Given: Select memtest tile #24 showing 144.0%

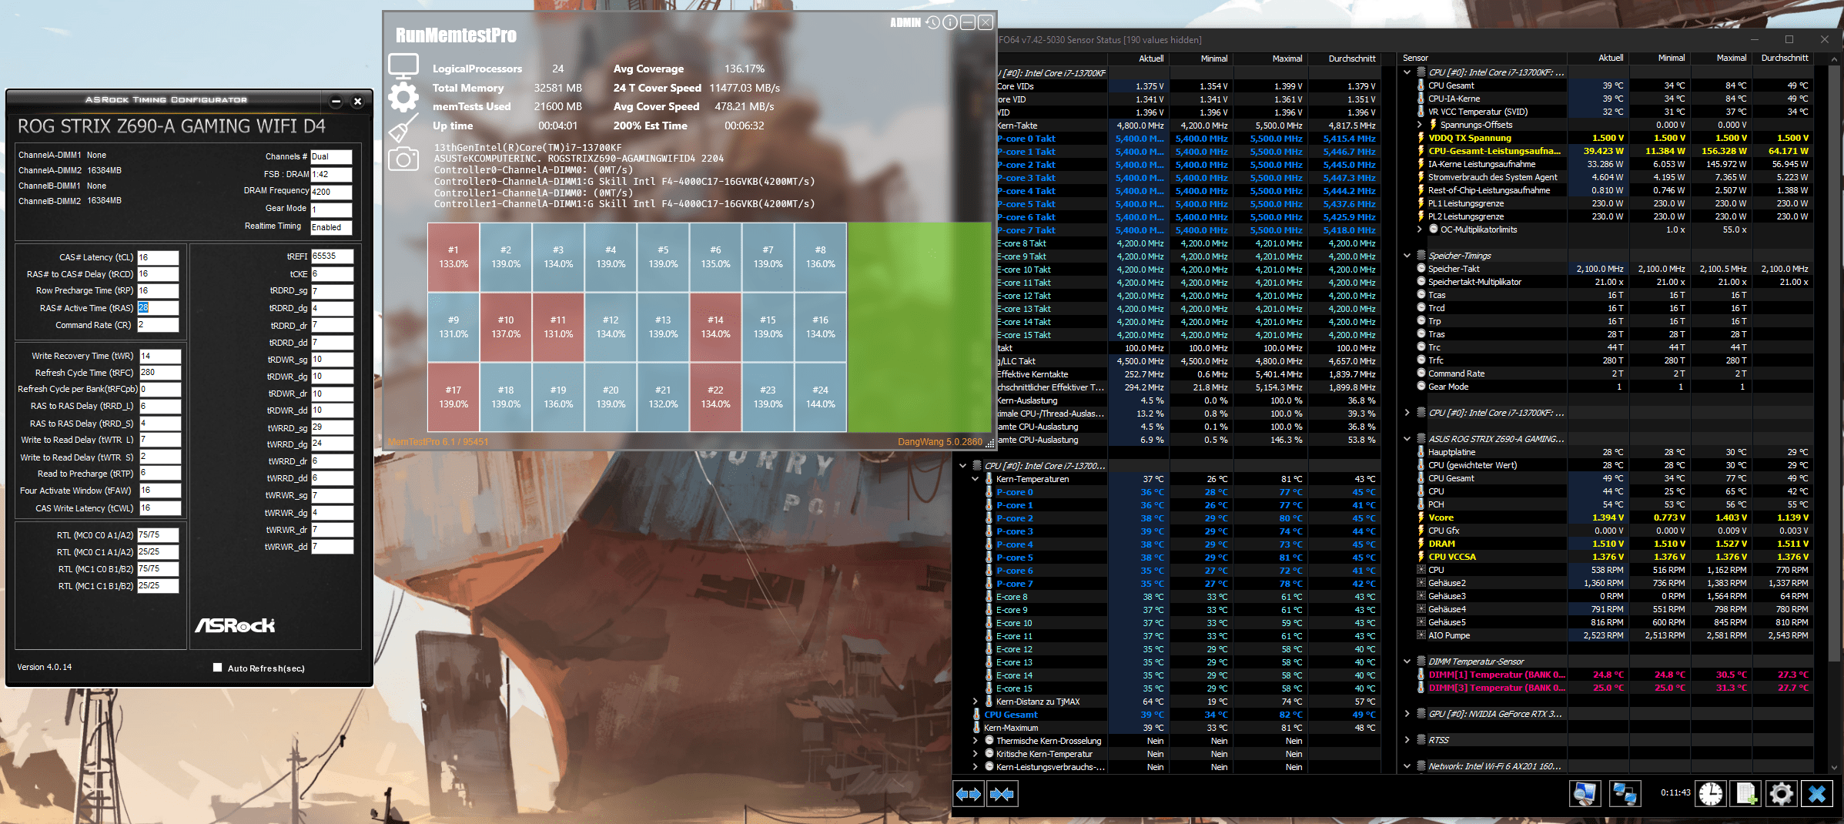Looking at the screenshot, I should 820,397.
